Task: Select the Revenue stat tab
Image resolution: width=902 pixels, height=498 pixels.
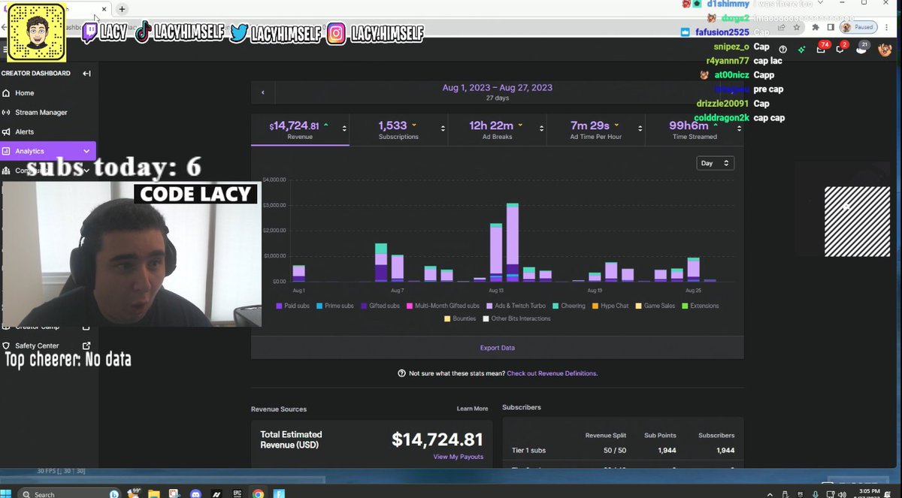Action: point(300,130)
